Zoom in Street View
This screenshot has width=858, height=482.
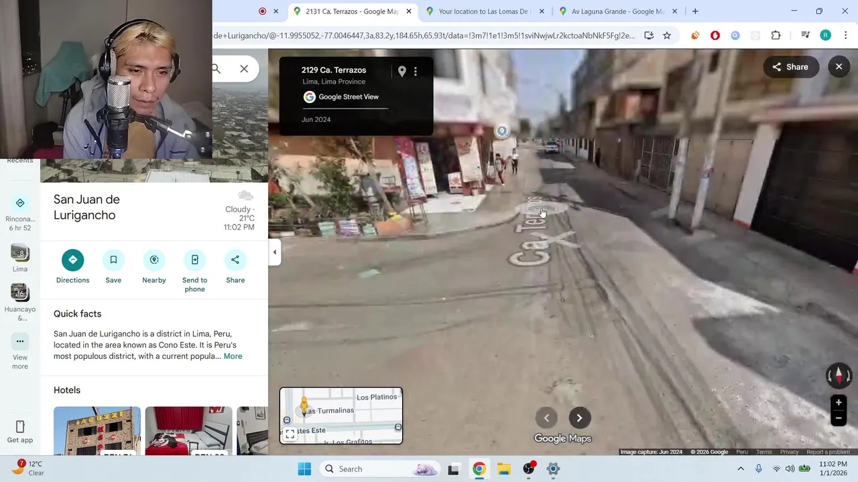tap(838, 403)
